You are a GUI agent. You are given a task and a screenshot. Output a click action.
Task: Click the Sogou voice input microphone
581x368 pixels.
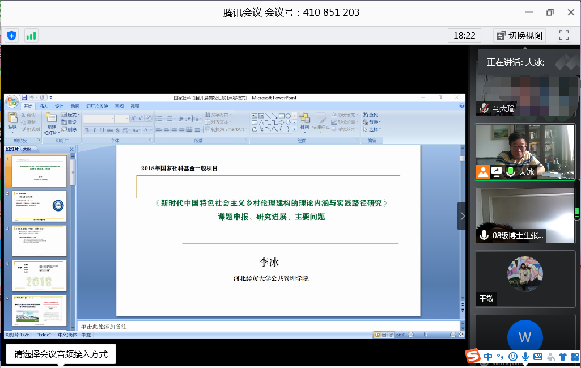coord(525,357)
